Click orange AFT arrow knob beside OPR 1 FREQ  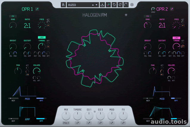(48, 26)
